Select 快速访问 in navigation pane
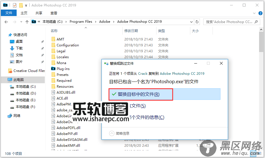This screenshot has height=158, width=265. pyautogui.click(x=20, y=35)
